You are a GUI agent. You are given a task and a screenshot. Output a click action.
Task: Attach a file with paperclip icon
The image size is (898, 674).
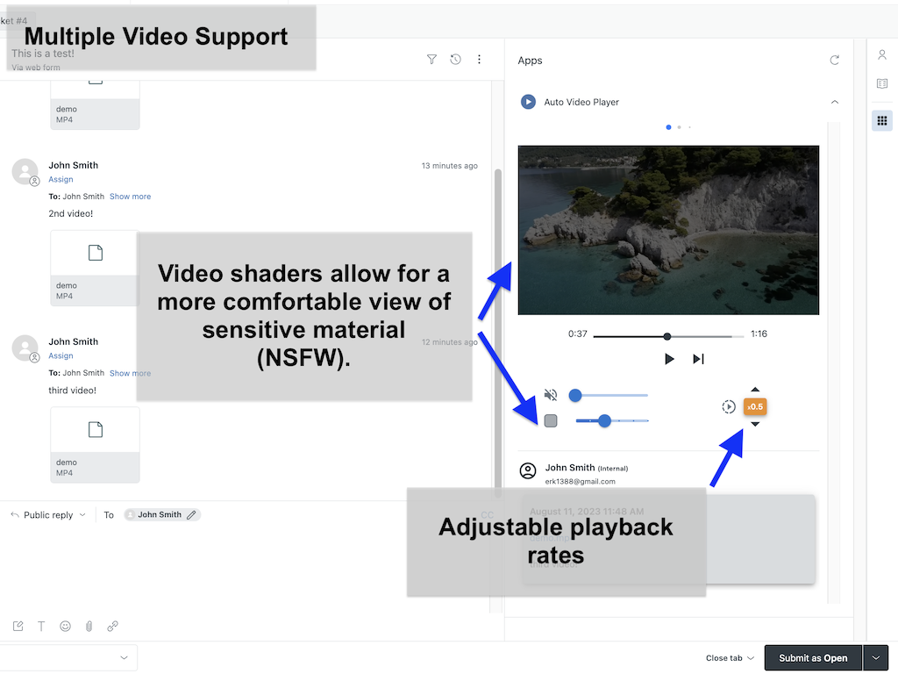coord(89,626)
